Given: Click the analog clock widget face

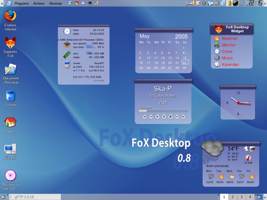Looking at the screenshot, I should (x=238, y=104).
